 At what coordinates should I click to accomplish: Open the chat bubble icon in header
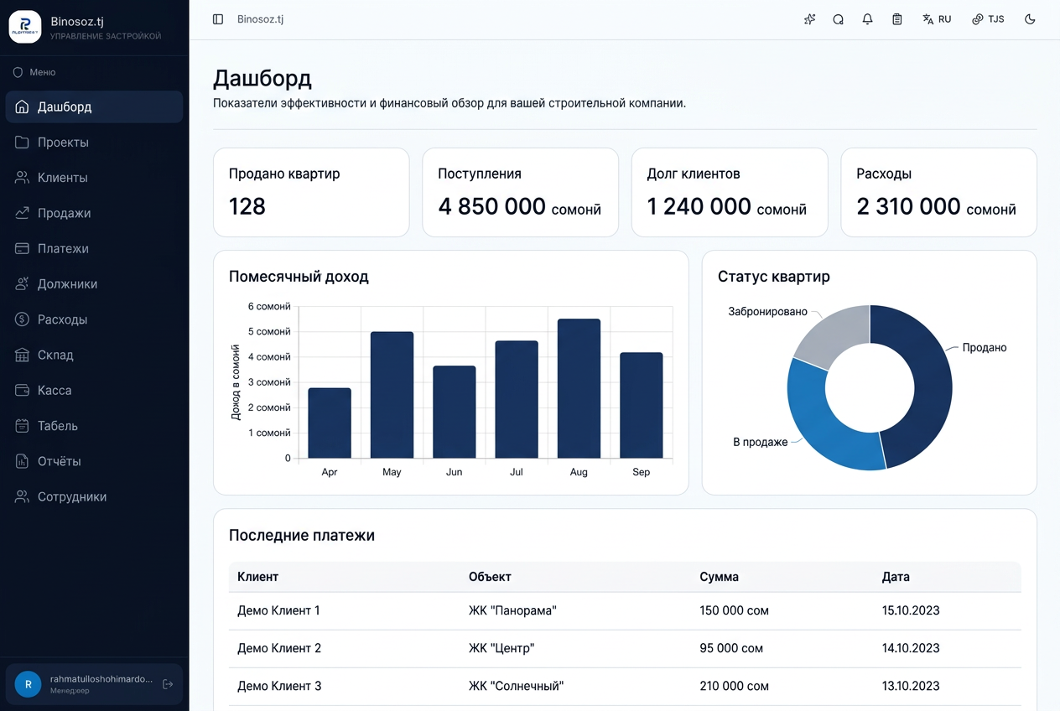(838, 19)
